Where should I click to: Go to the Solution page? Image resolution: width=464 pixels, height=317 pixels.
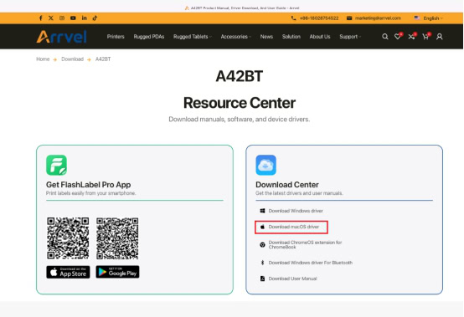click(291, 37)
